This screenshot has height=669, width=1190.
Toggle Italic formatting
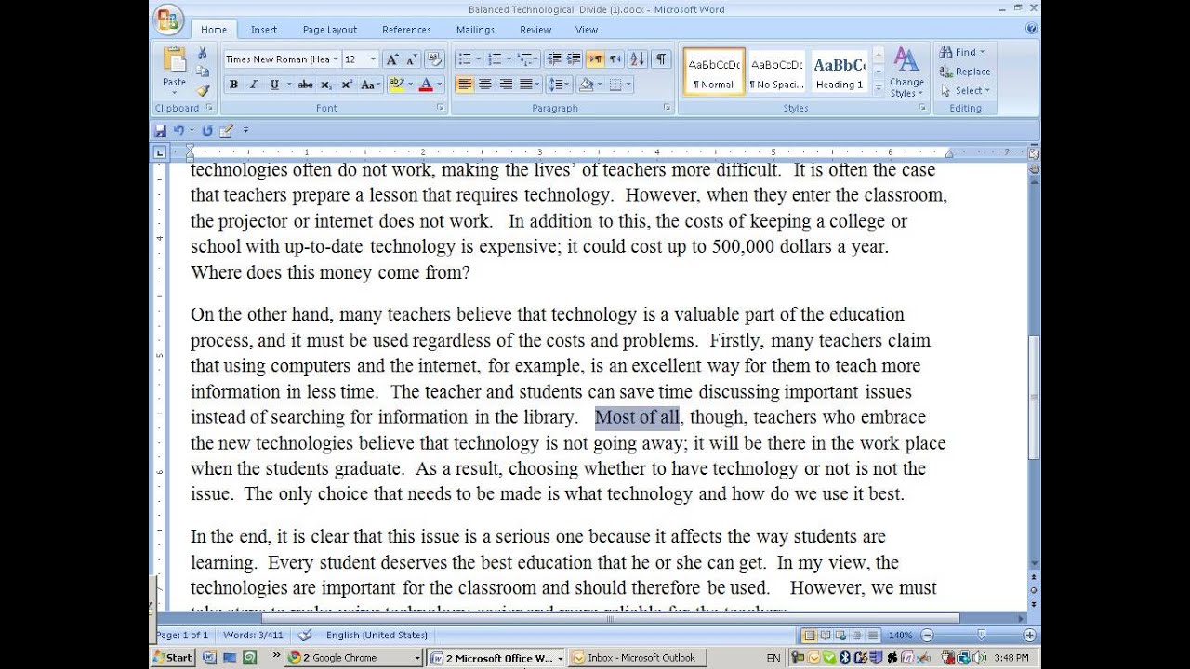point(253,85)
